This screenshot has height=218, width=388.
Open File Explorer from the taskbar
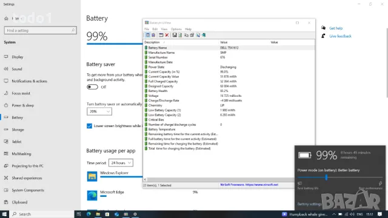98,214
